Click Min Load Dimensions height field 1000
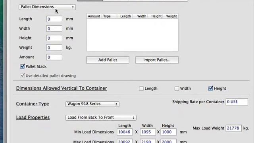Viewport: 254px width, 143px height. 168,132
